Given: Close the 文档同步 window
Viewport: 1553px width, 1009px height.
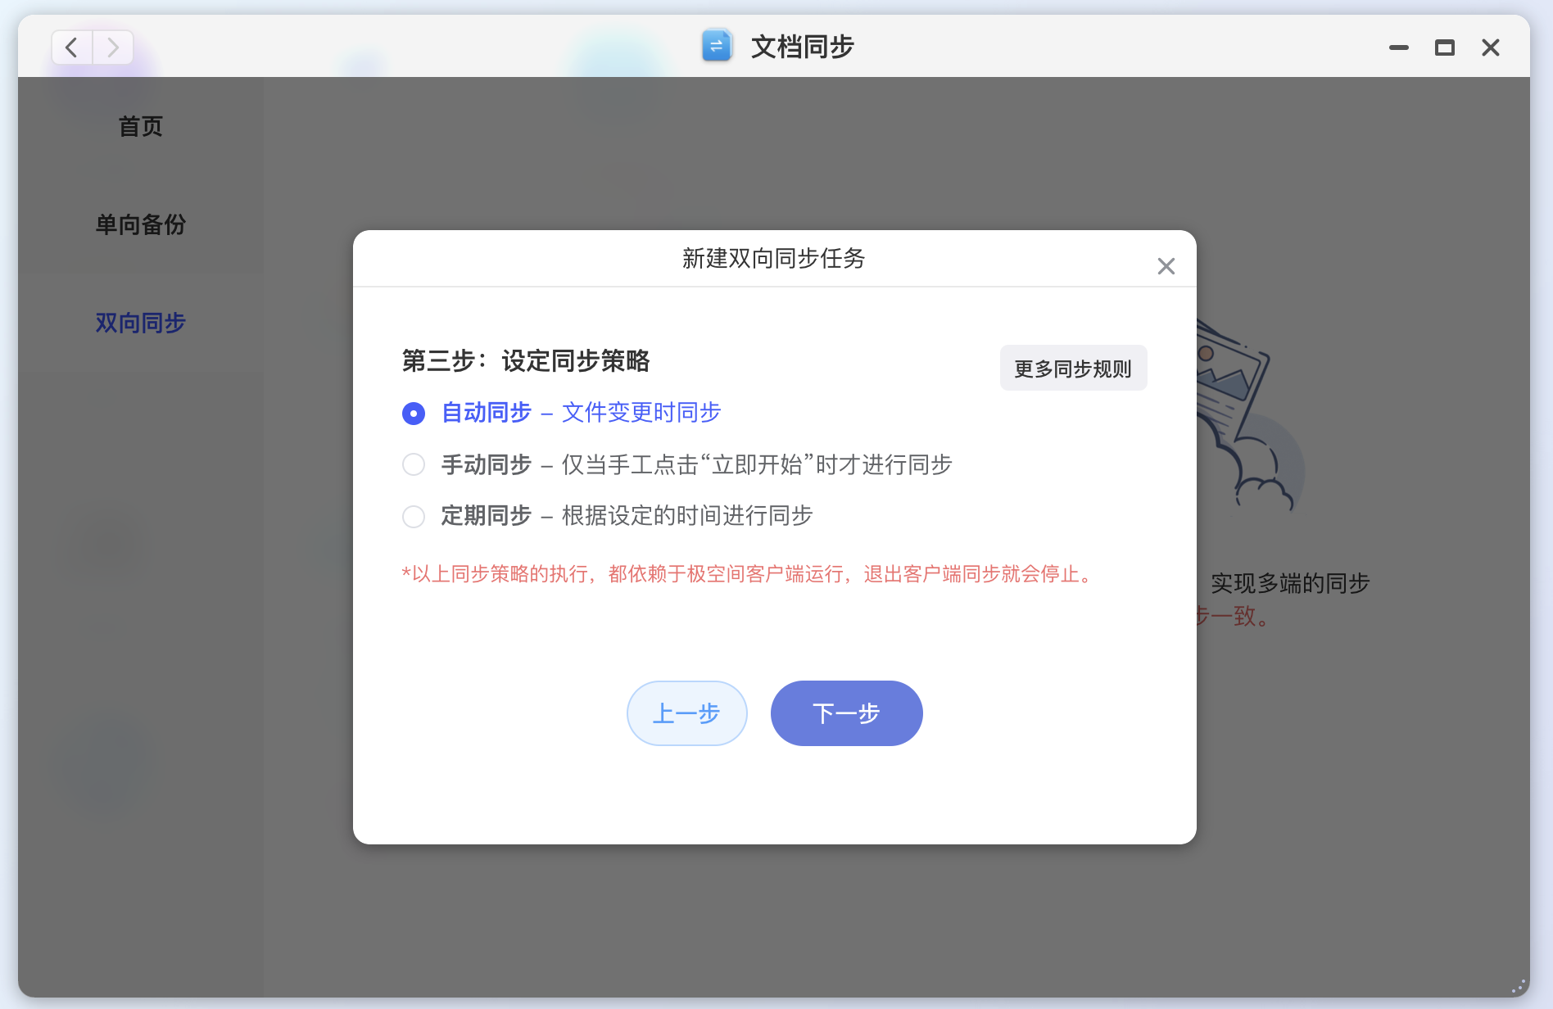Looking at the screenshot, I should [1491, 48].
